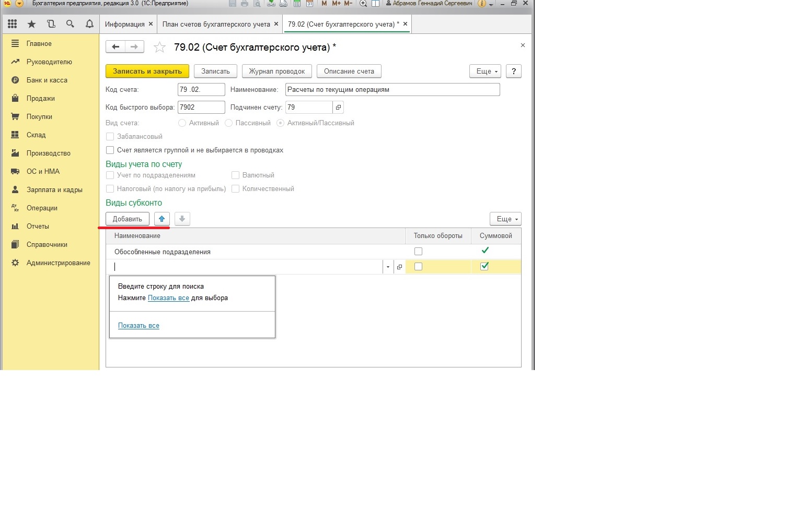The width and height of the screenshot is (785, 523).
Task: Open top 'Еще' dropdown menu
Action: (x=486, y=72)
